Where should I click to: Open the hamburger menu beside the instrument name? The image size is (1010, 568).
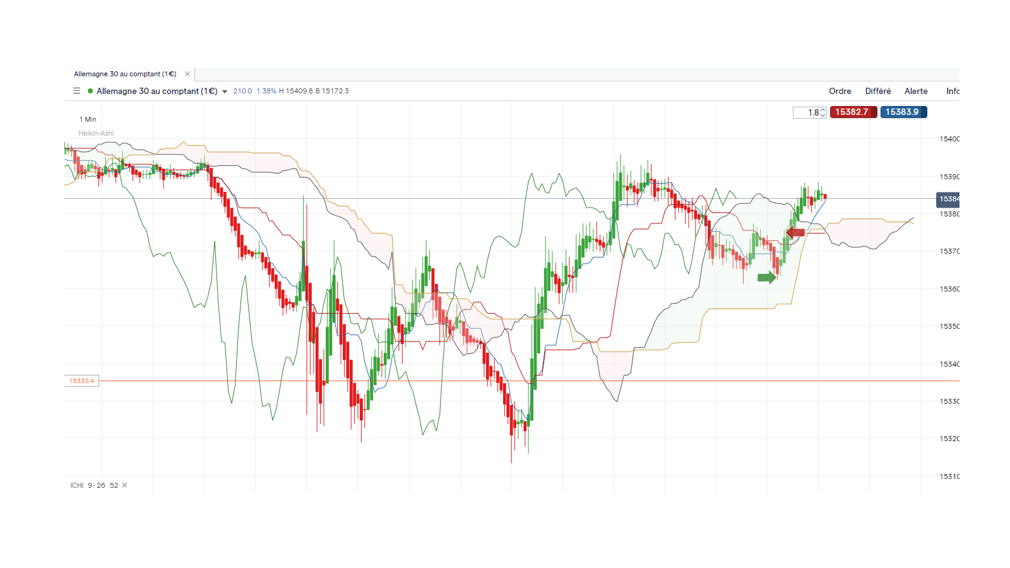(x=76, y=91)
